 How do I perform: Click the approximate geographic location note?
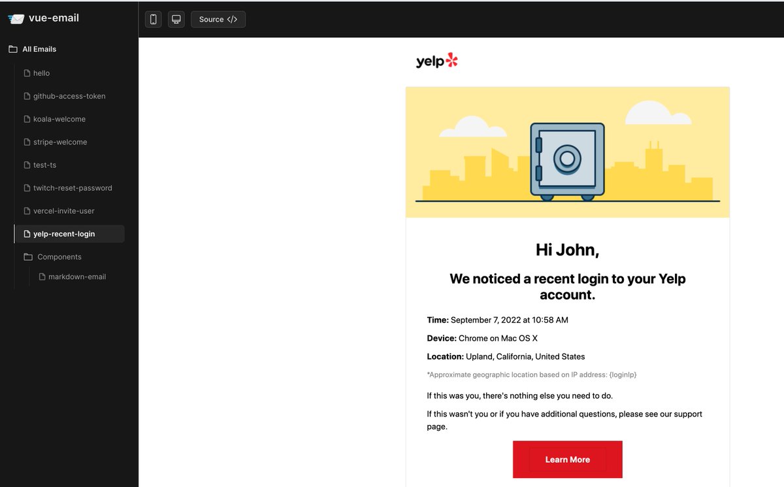(531, 375)
